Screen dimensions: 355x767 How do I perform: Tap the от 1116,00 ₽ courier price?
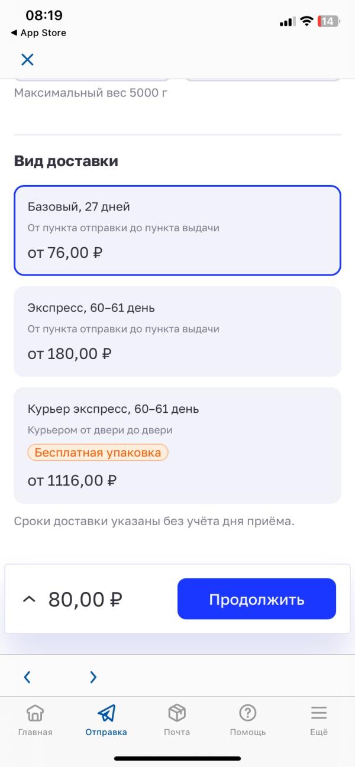tap(72, 481)
